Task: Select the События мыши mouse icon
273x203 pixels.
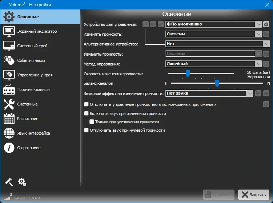Action: pyautogui.click(x=9, y=60)
